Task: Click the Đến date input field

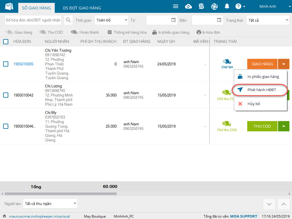Action: point(208,20)
